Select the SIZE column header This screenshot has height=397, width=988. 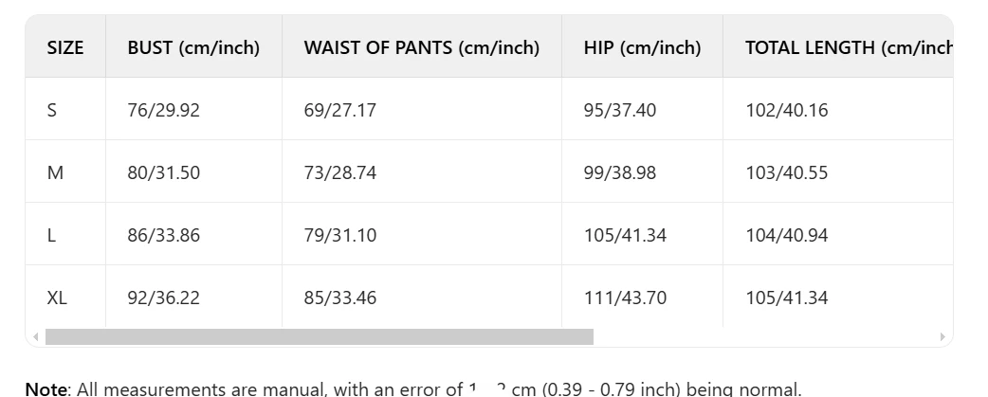65,47
